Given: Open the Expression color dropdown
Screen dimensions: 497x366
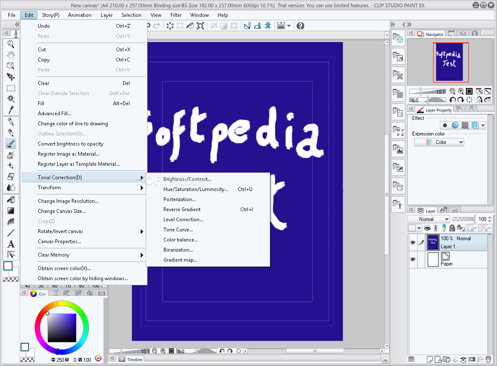Looking at the screenshot, I should tap(439, 142).
